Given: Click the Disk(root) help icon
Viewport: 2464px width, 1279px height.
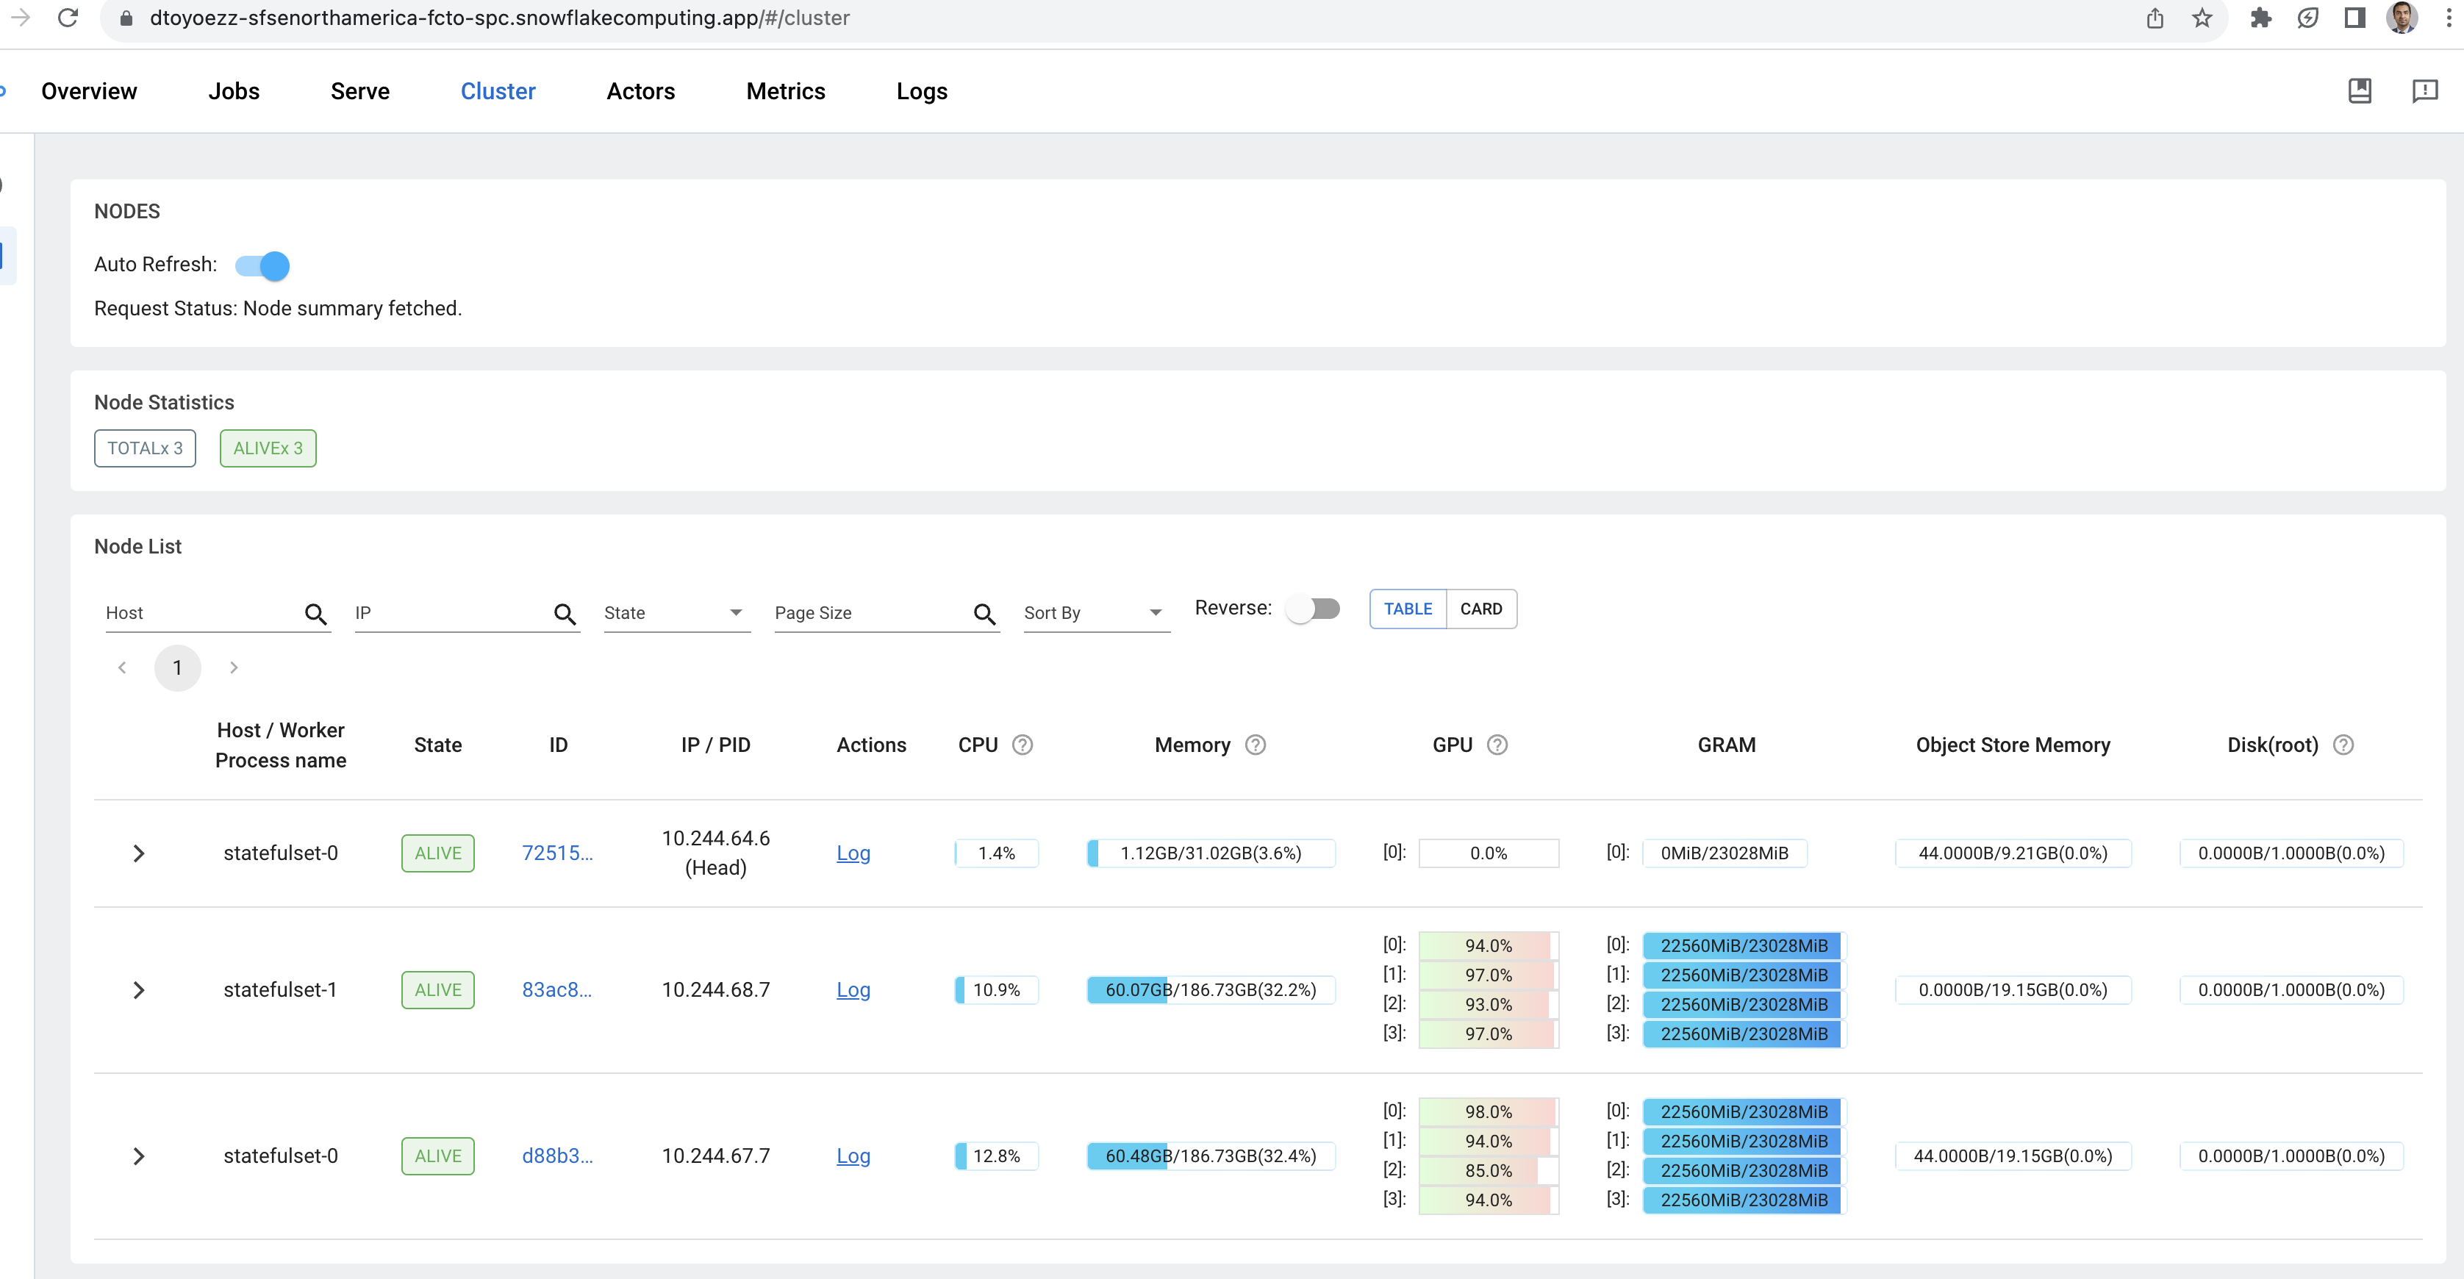Looking at the screenshot, I should click(2343, 745).
